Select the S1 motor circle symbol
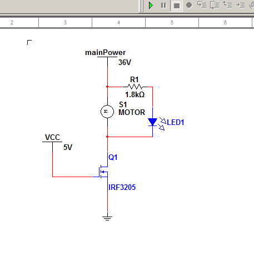Screen dimensions: 254x261 107,112
